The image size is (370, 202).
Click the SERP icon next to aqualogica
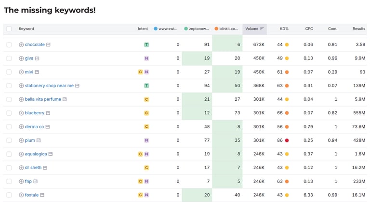(51, 154)
